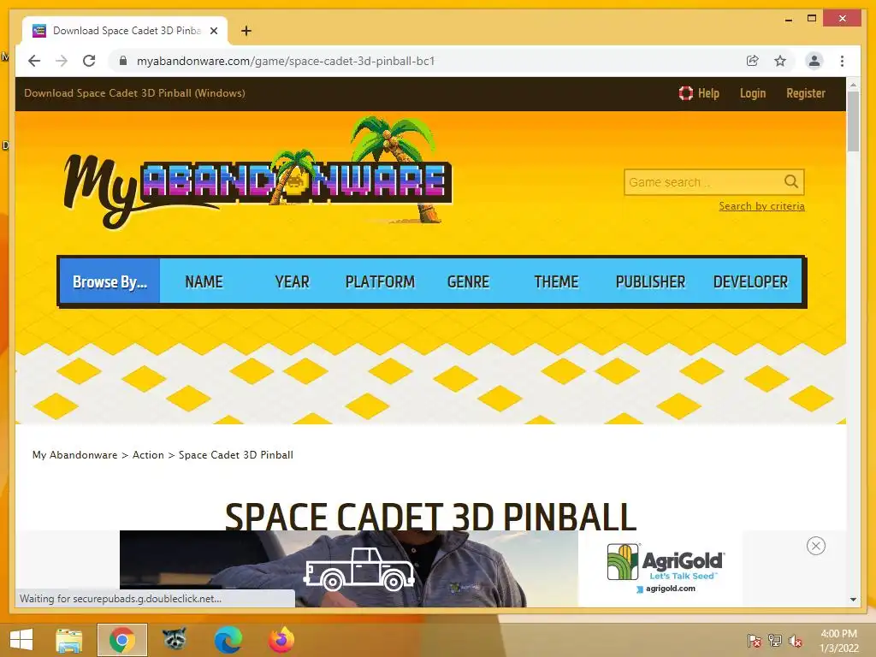Click the Login link
The image size is (876, 657).
(753, 93)
